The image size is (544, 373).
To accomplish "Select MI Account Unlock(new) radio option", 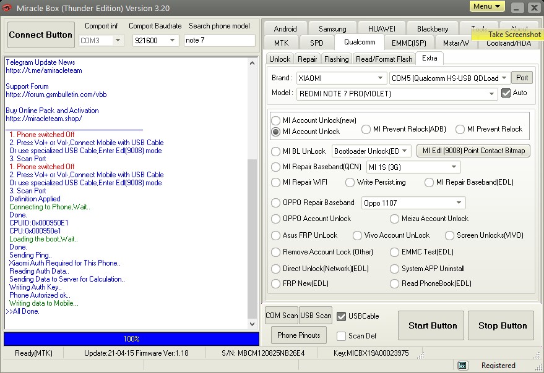I will point(275,120).
